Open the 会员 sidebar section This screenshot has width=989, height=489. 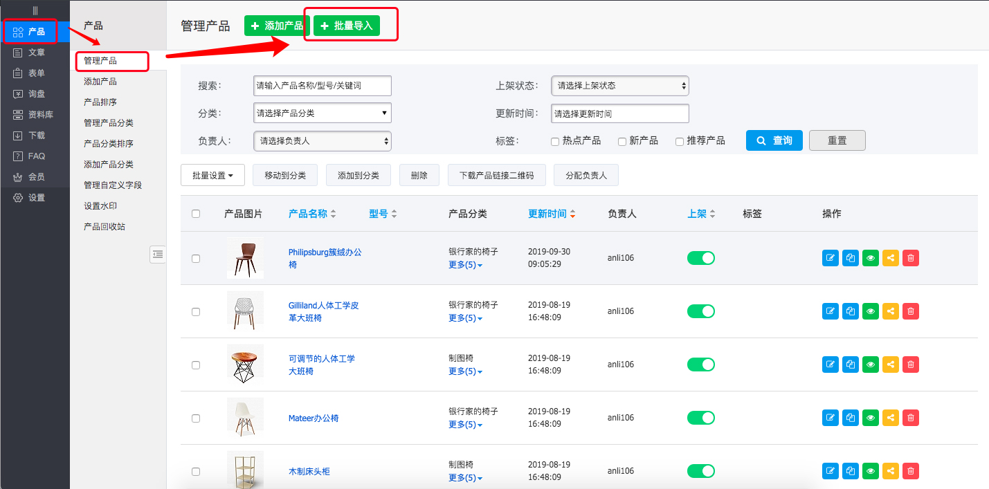pyautogui.click(x=29, y=176)
